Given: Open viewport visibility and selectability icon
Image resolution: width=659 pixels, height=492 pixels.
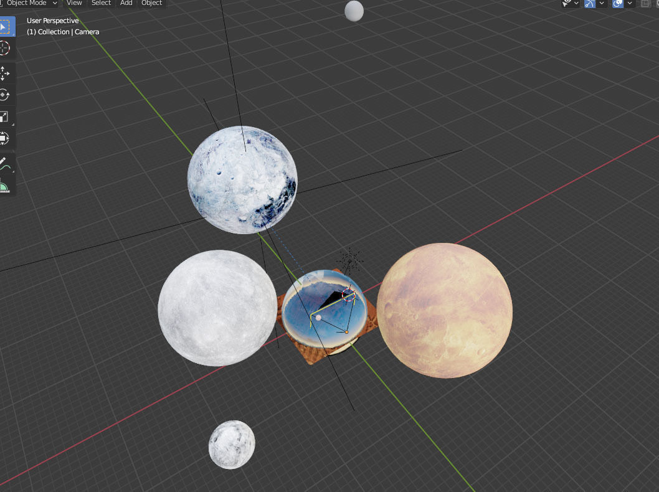Looking at the screenshot, I should (567, 3).
